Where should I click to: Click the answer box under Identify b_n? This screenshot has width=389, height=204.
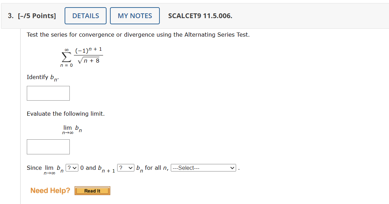click(48, 93)
